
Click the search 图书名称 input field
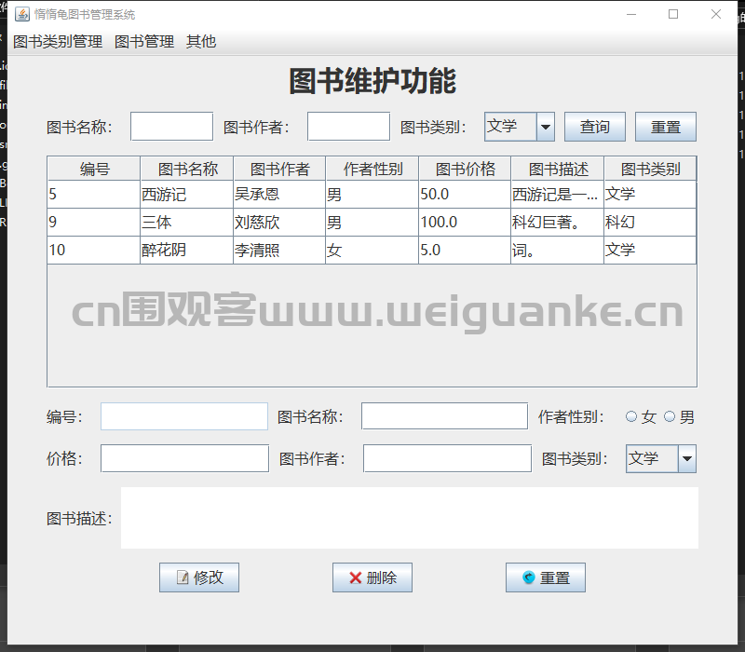pos(172,127)
